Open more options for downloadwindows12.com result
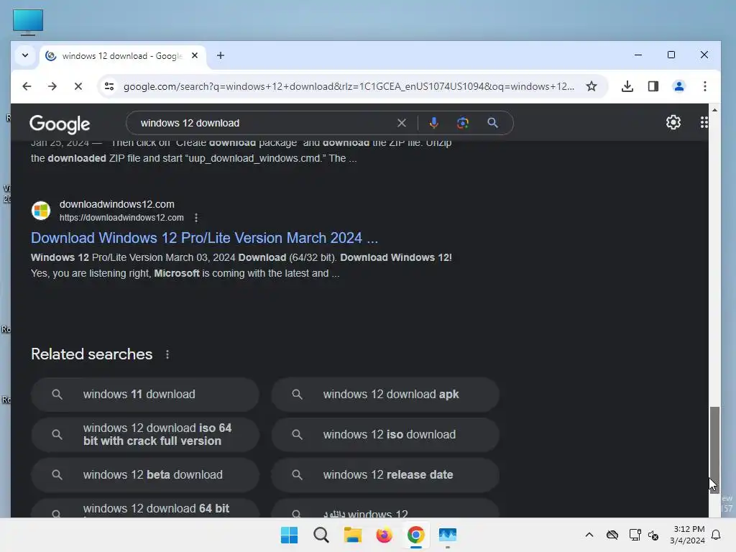736x552 pixels. pyautogui.click(x=196, y=218)
